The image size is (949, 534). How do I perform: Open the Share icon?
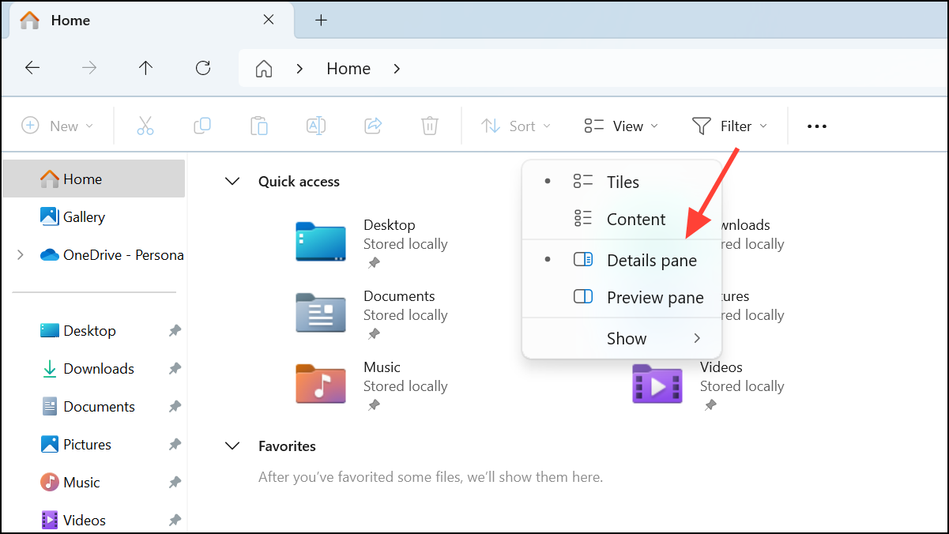click(x=372, y=126)
